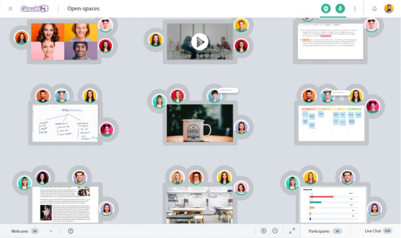
Task: Click the Glowbl logo
Action: [35, 9]
